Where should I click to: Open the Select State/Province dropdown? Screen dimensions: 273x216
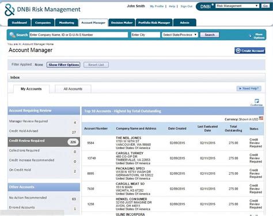(180, 35)
